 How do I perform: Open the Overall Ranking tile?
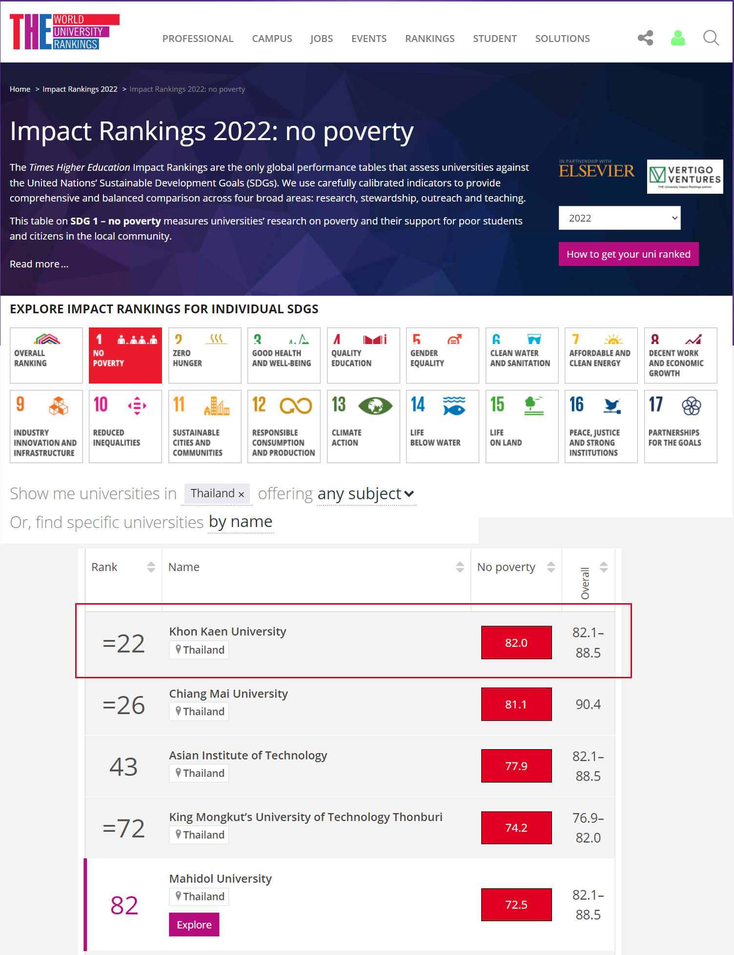(x=46, y=355)
